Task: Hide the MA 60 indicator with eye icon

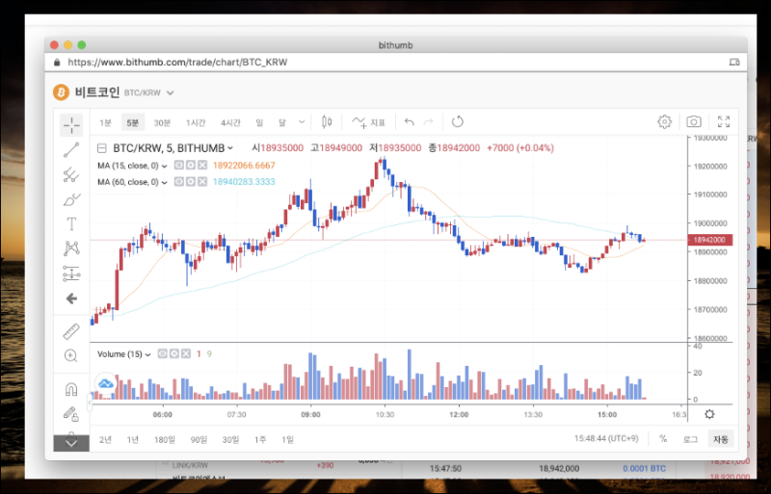Action: click(179, 182)
